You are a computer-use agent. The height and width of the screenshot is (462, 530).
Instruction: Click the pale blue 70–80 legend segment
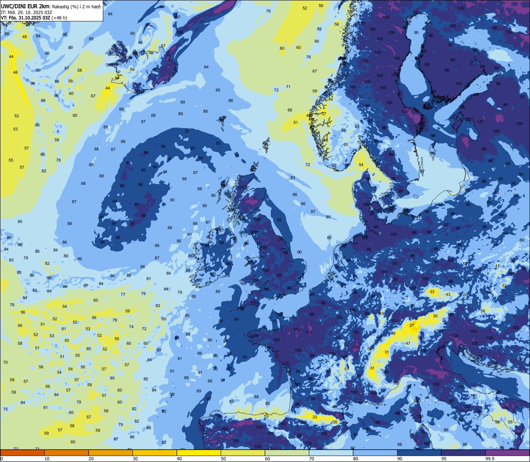[331, 452]
